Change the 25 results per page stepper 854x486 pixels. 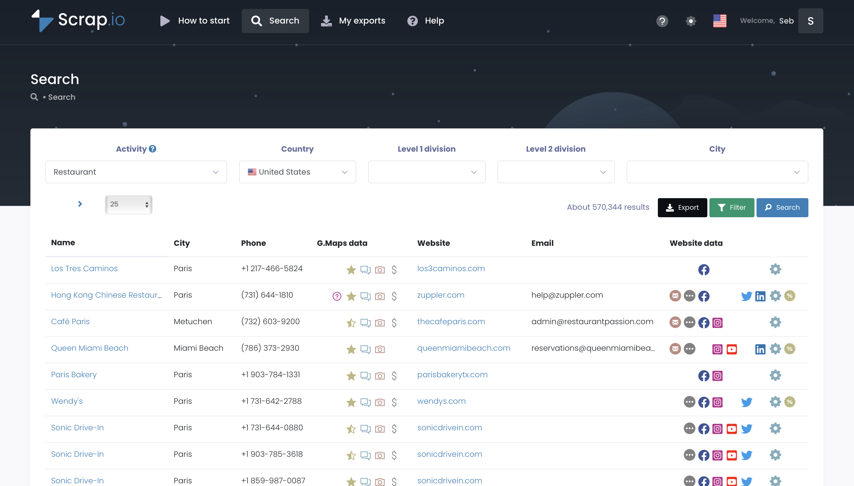tap(128, 204)
